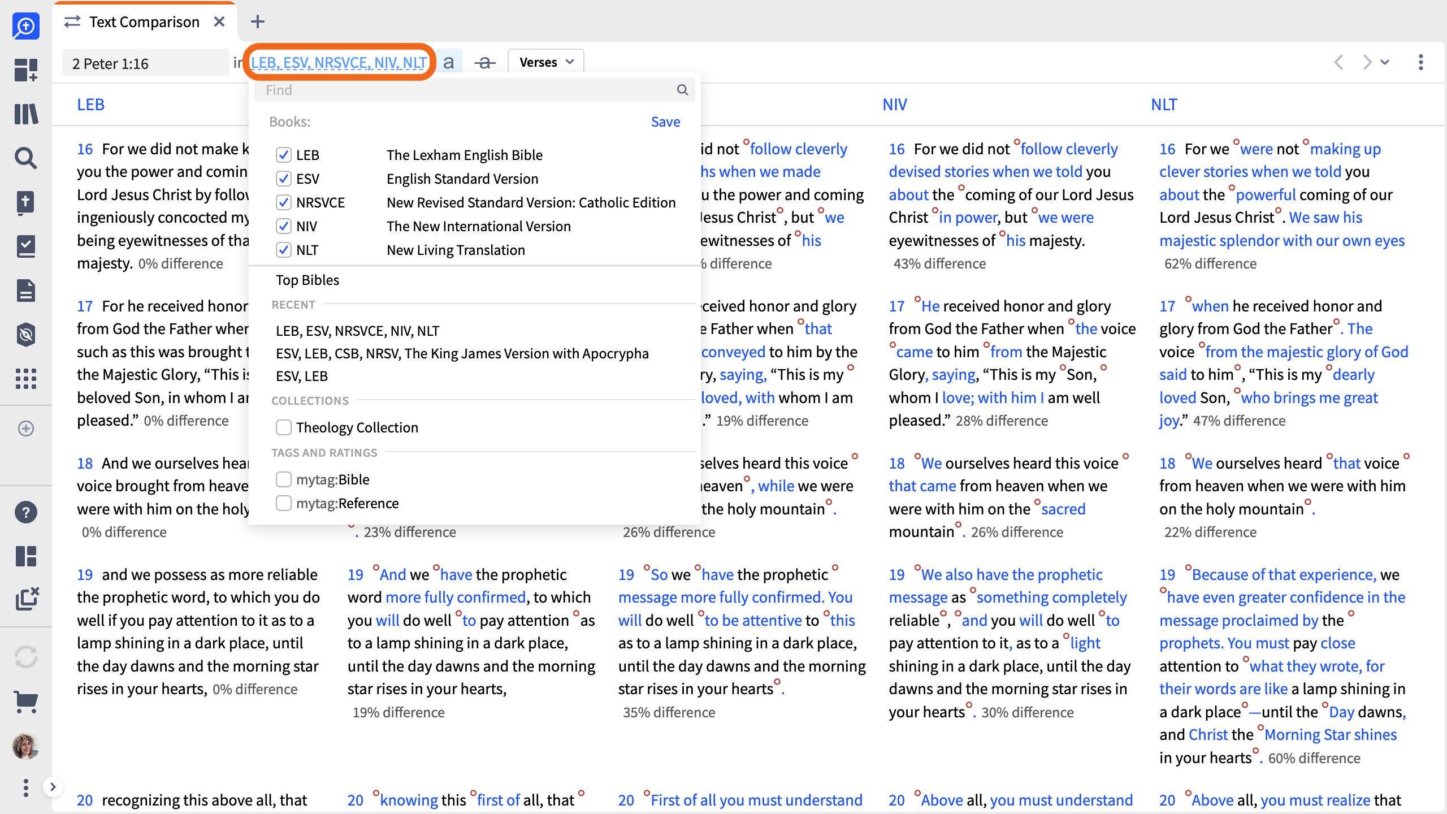Click the Find input field
The image size is (1447, 814).
(x=474, y=90)
